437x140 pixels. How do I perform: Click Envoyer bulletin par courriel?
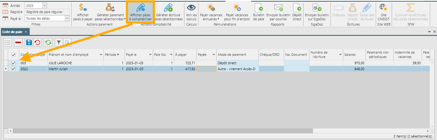click(x=278, y=12)
